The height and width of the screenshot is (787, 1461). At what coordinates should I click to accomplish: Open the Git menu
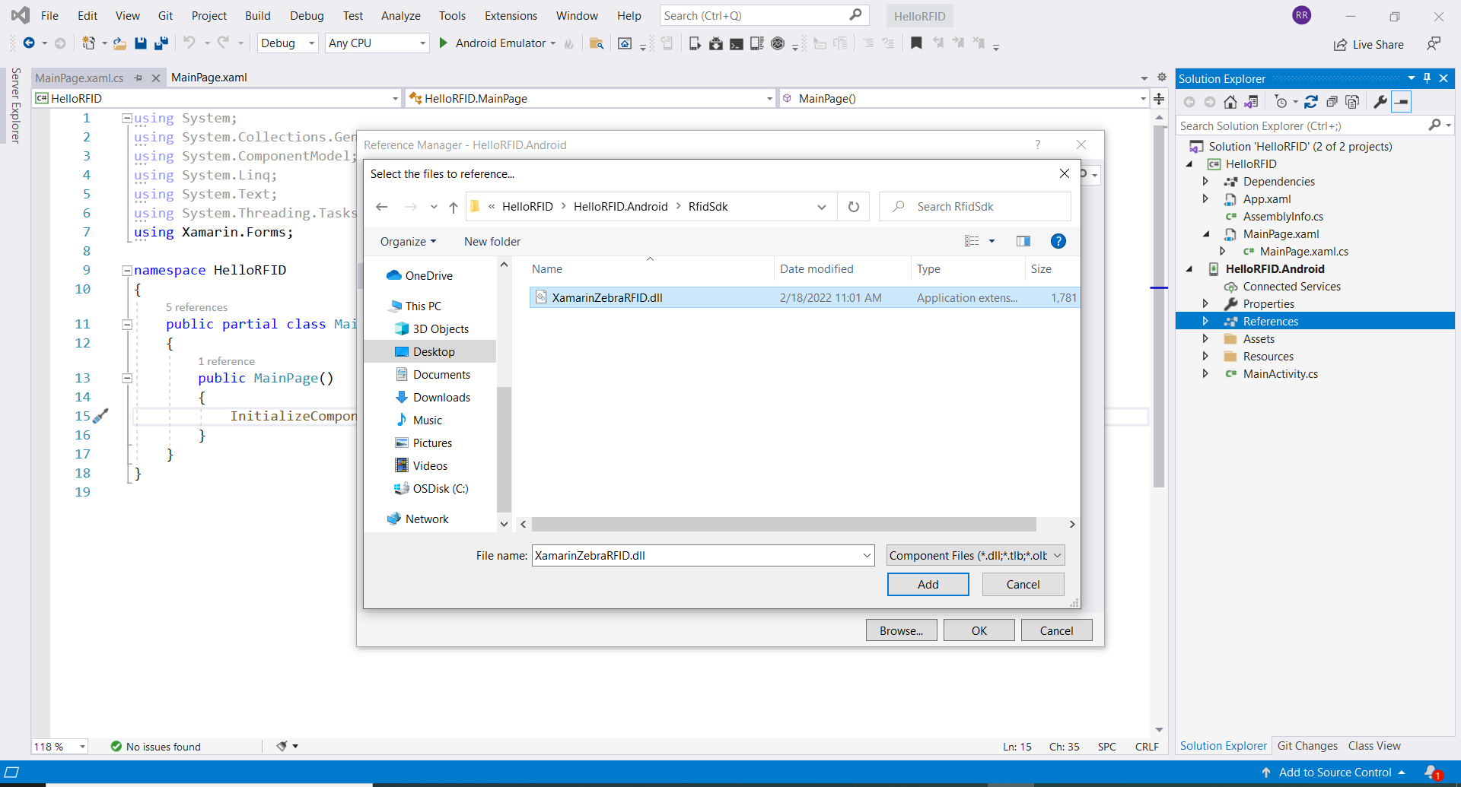tap(165, 16)
